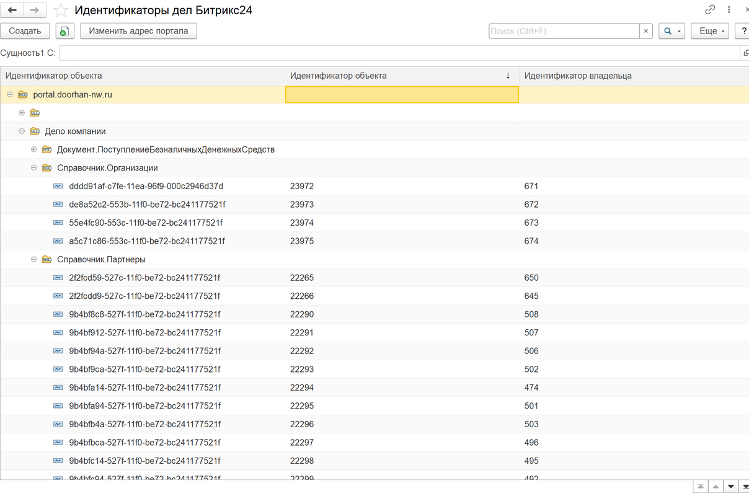Viewport: 749px width, 496px height.
Task: Click folder icon of the unnamed group
Action: pos(35,113)
